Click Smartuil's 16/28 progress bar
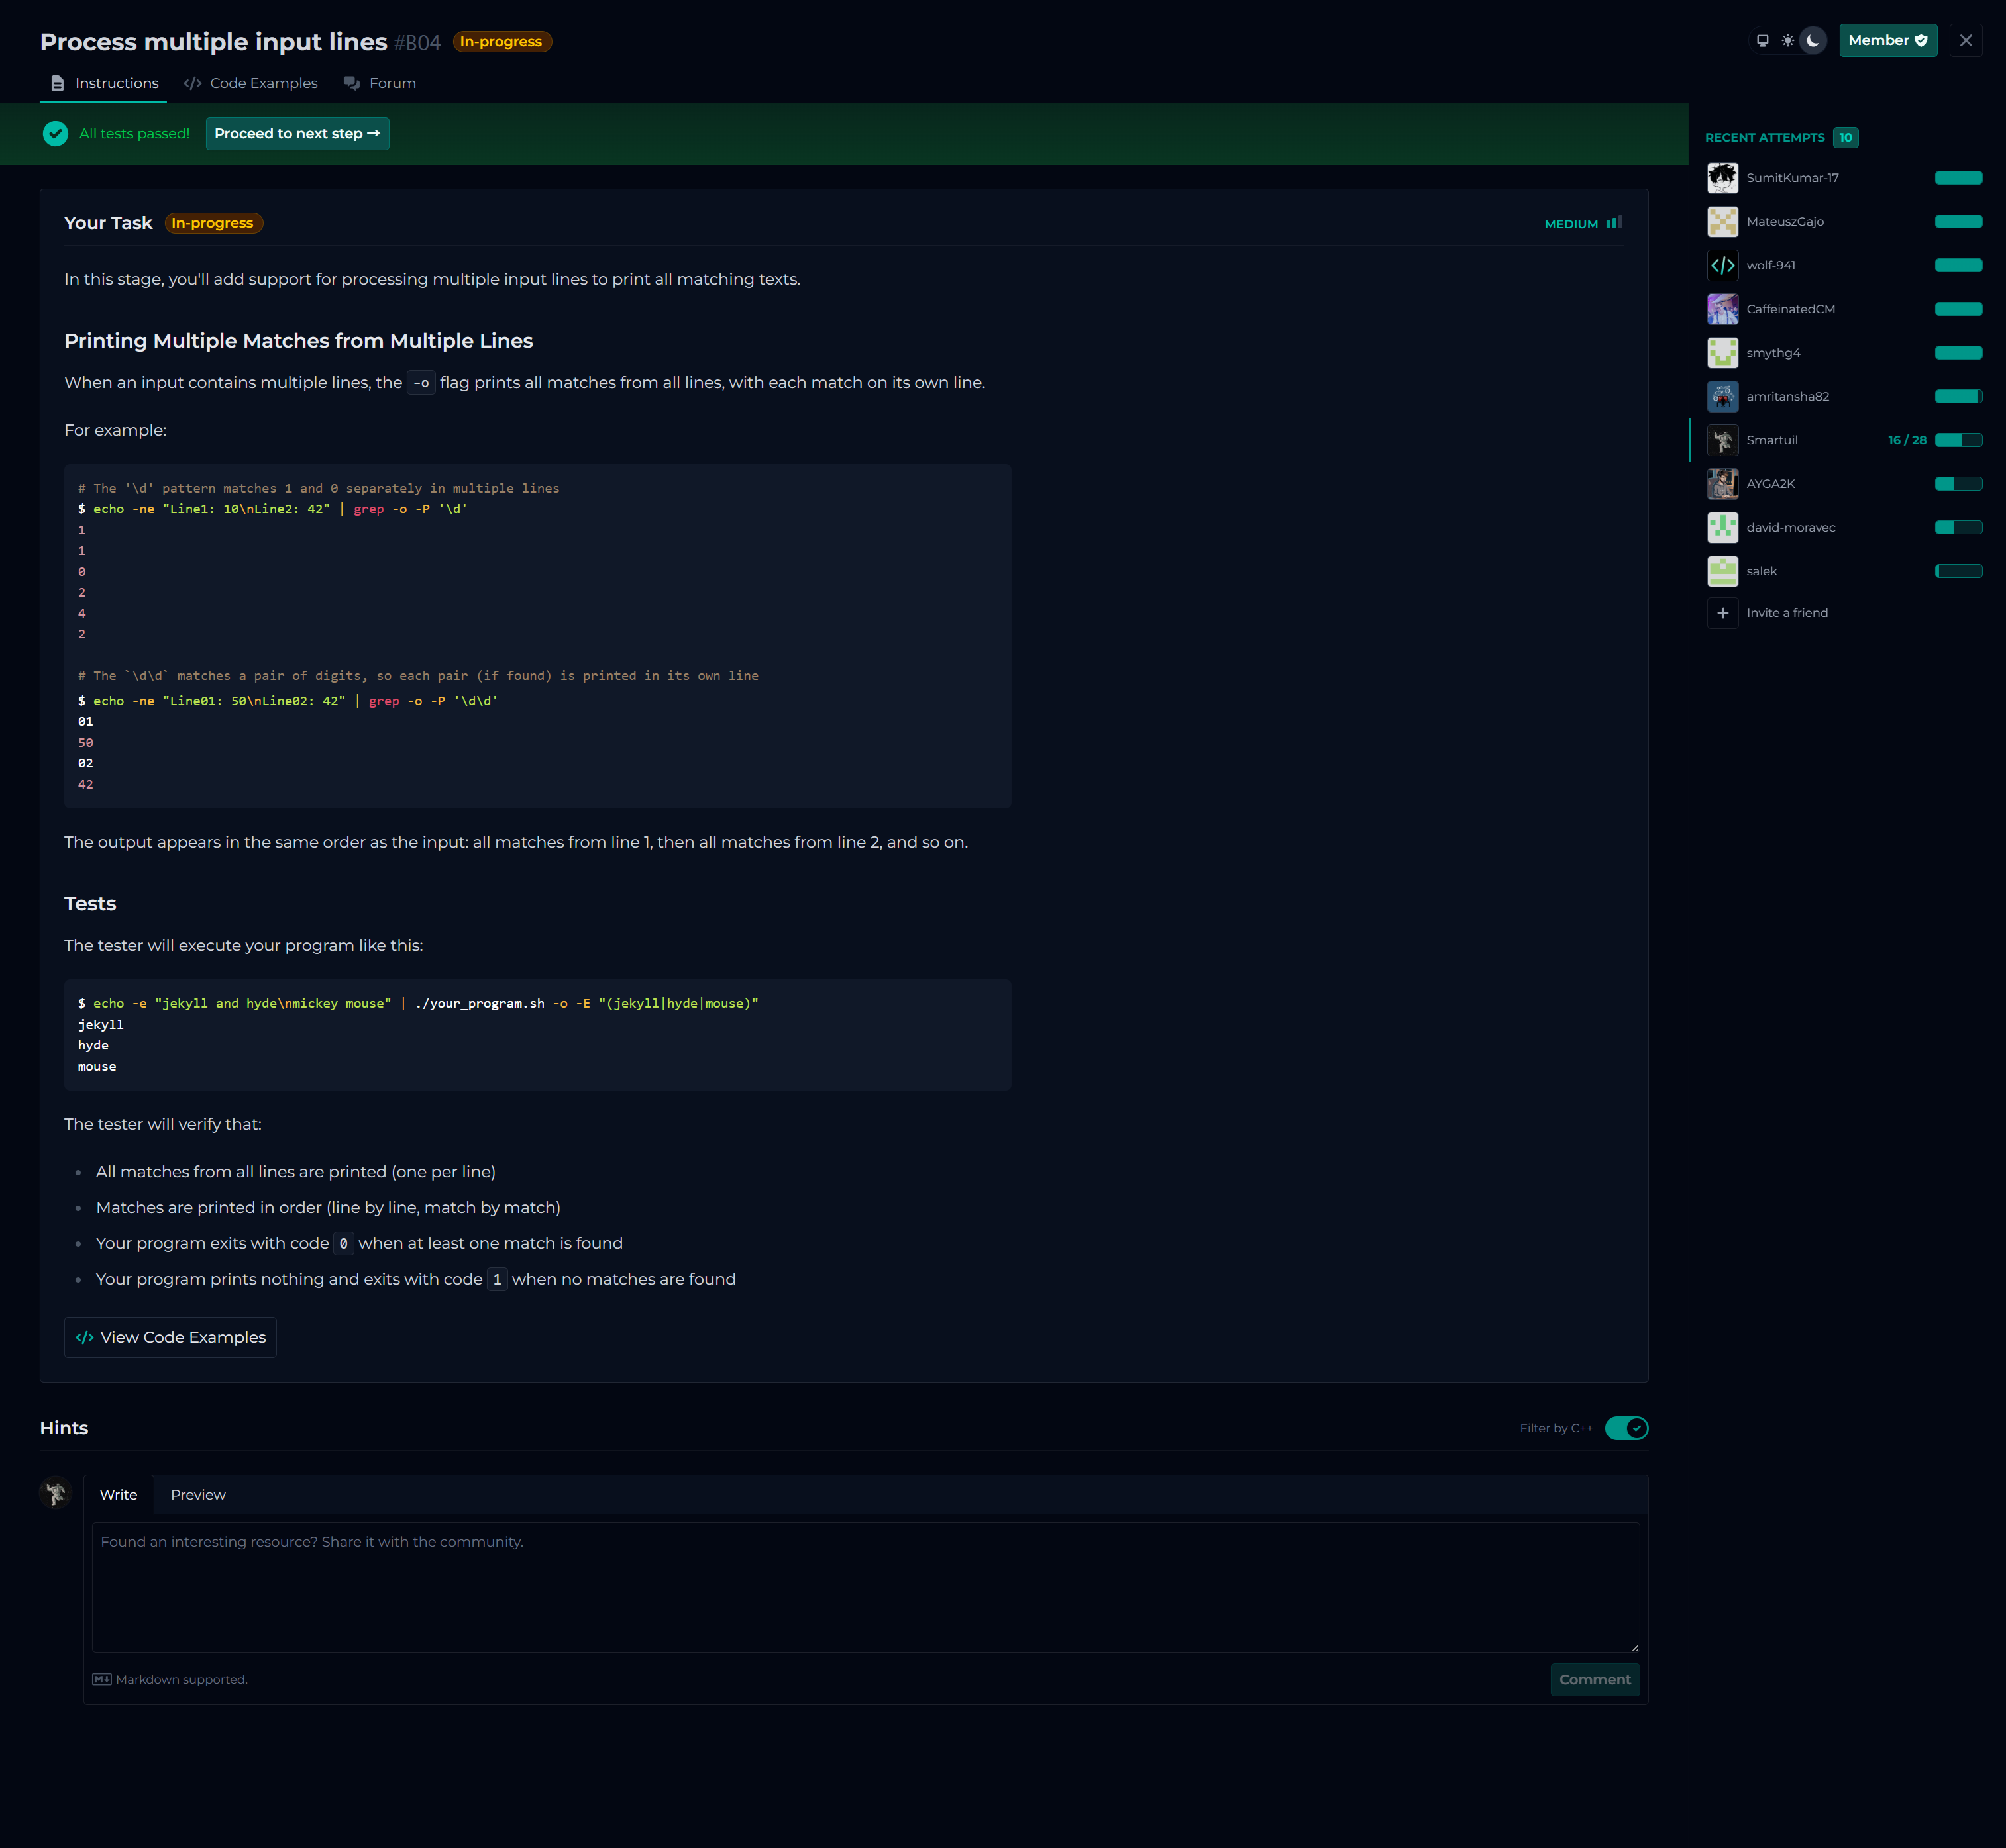2006x1848 pixels. (1958, 440)
